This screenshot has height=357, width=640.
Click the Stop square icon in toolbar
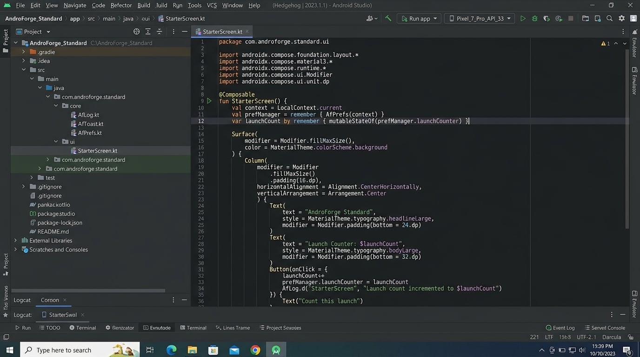point(571,19)
